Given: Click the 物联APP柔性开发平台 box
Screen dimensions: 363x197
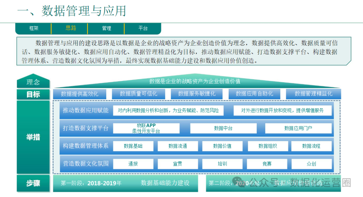Looking at the screenshot, I should (x=146, y=128).
